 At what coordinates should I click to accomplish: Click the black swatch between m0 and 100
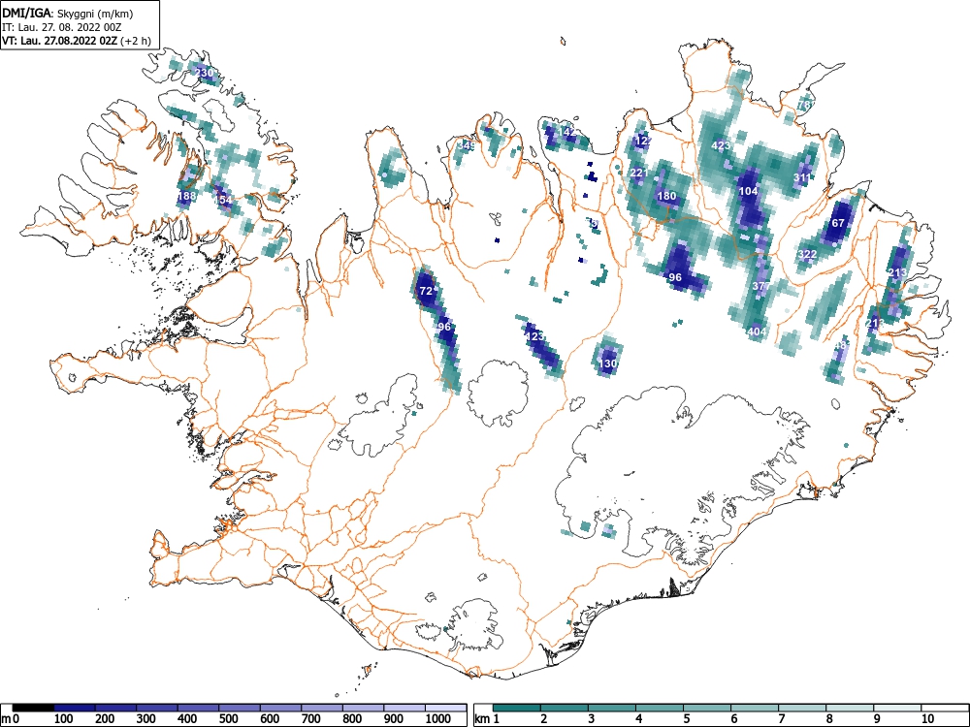(x=33, y=708)
